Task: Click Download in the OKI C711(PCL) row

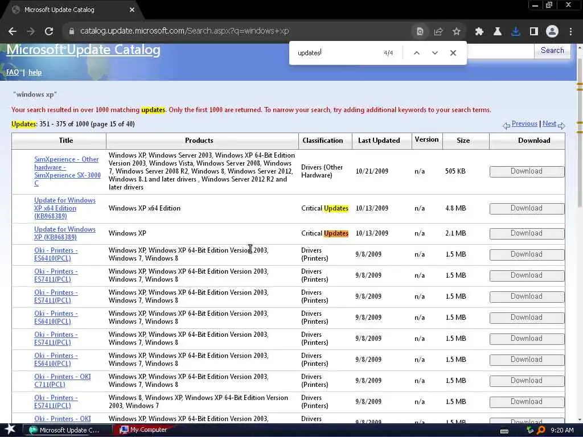Action: (x=527, y=381)
